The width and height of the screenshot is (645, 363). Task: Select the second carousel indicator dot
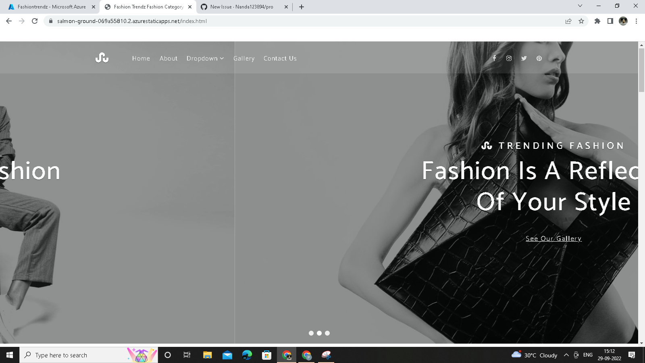(x=319, y=333)
